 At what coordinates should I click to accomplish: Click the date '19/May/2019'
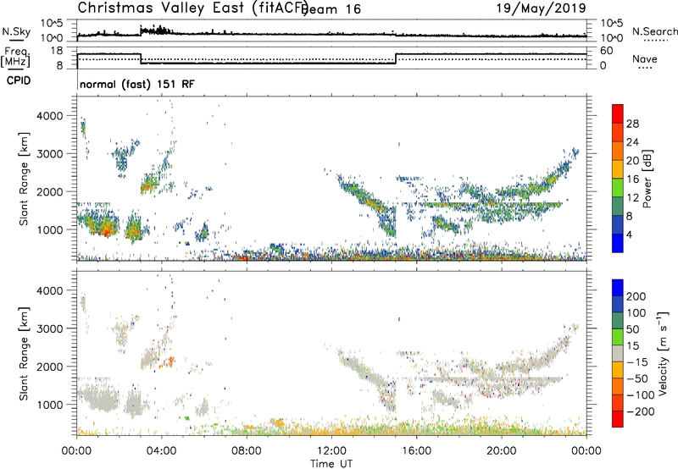pyautogui.click(x=541, y=8)
